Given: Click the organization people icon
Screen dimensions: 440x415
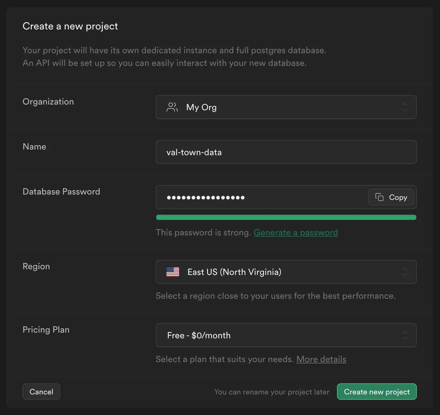Looking at the screenshot, I should click(x=172, y=107).
